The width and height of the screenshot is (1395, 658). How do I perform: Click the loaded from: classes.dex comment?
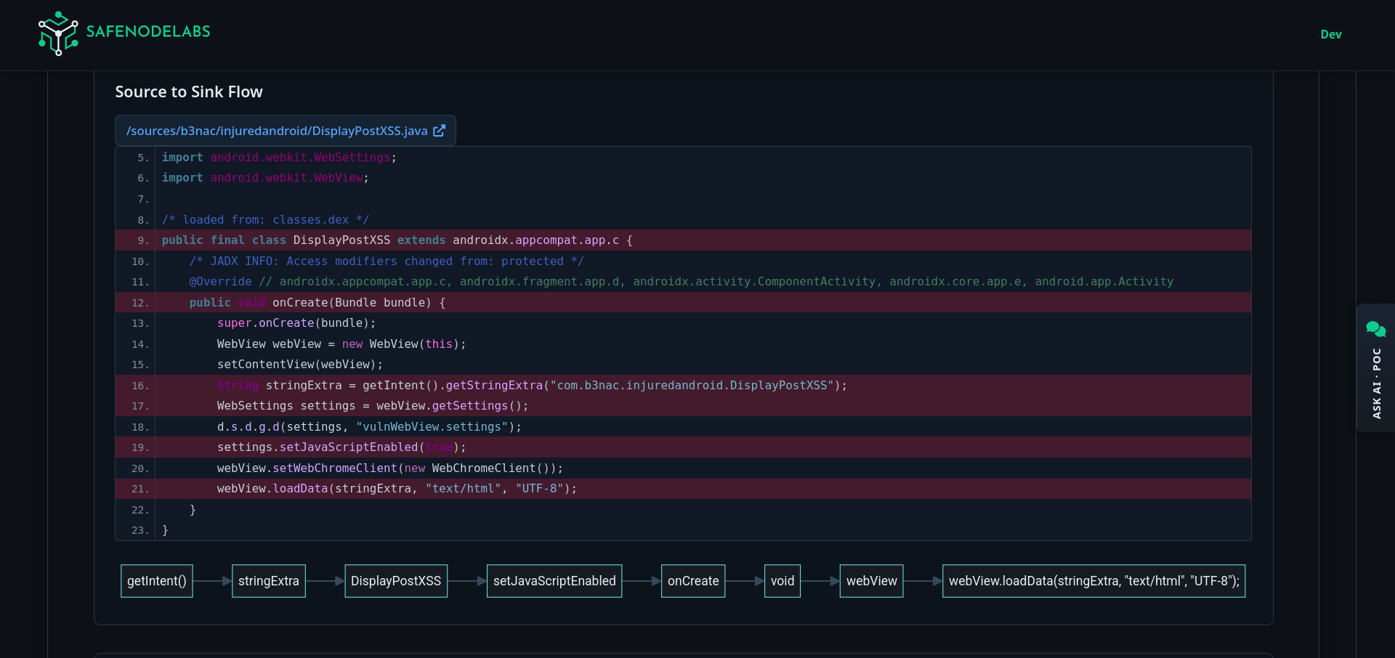[265, 219]
